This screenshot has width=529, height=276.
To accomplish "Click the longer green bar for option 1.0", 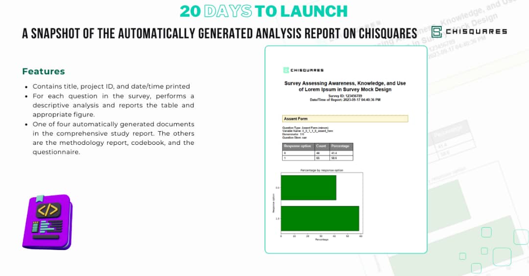I will coord(320,218).
